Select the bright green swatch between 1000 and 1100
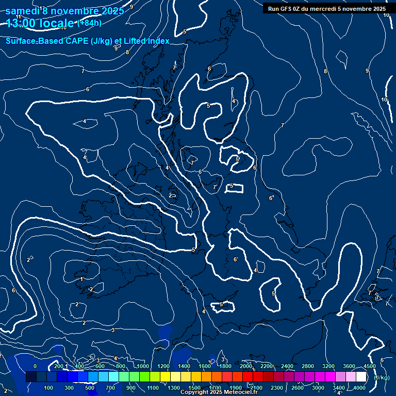The width and height of the screenshot is (396, 396). click(x=144, y=376)
